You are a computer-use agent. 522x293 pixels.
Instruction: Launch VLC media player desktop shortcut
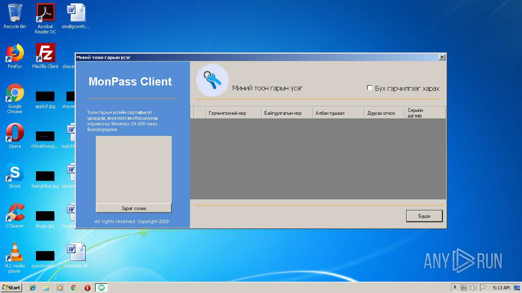coord(15,258)
